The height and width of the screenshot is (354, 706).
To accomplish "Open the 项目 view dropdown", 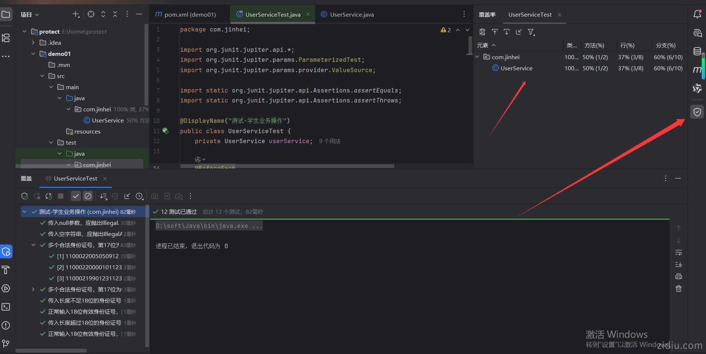I will [x=30, y=14].
